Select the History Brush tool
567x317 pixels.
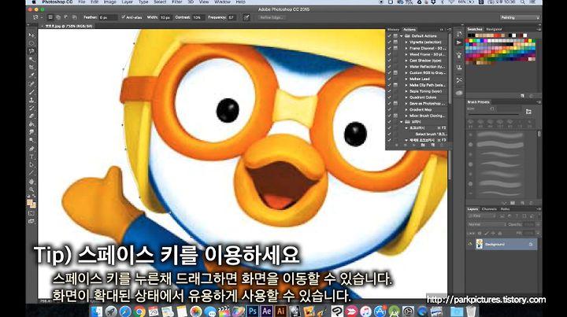tap(31, 108)
